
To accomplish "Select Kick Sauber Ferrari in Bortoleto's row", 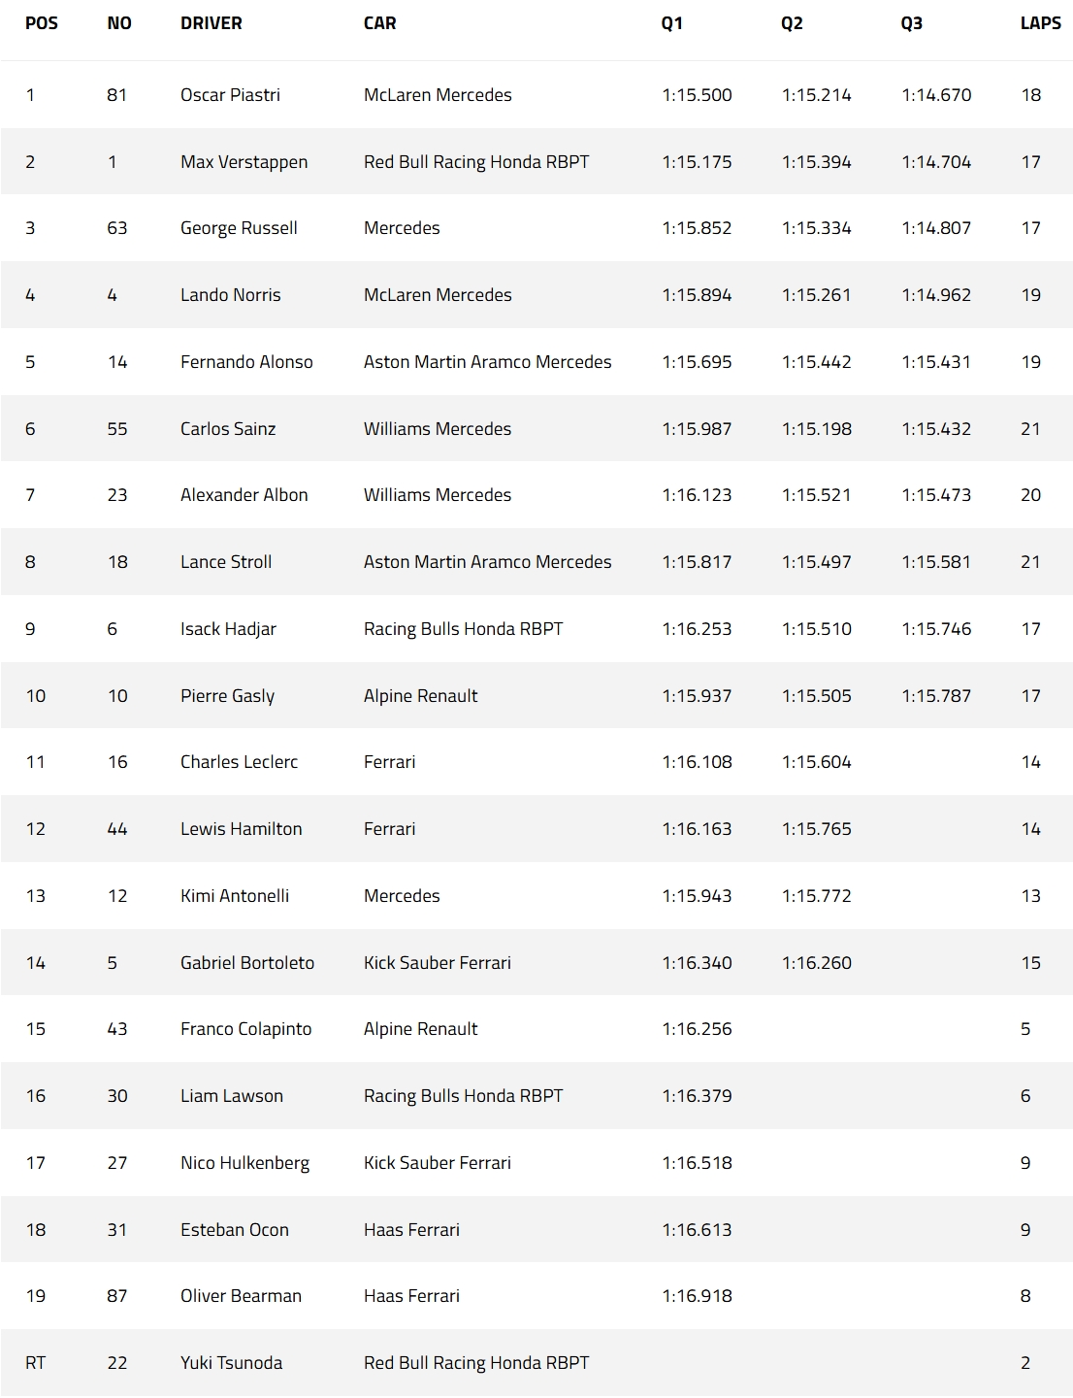I will pos(437,963).
